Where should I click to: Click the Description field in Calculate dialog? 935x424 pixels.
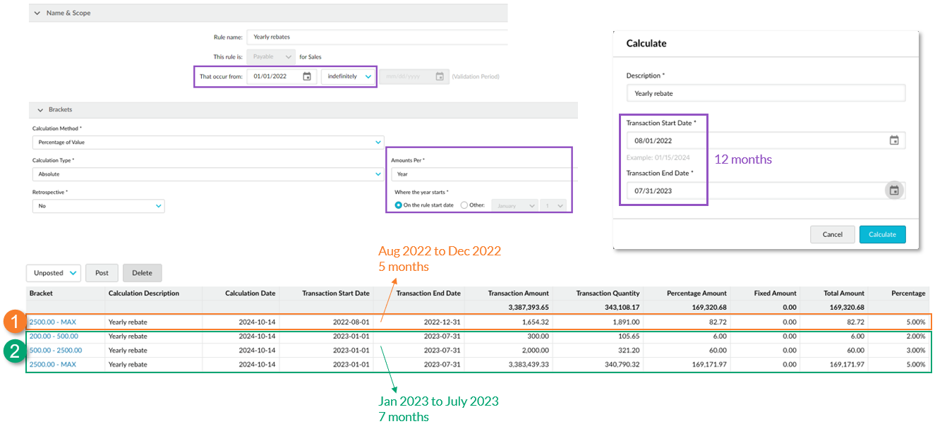tap(765, 93)
